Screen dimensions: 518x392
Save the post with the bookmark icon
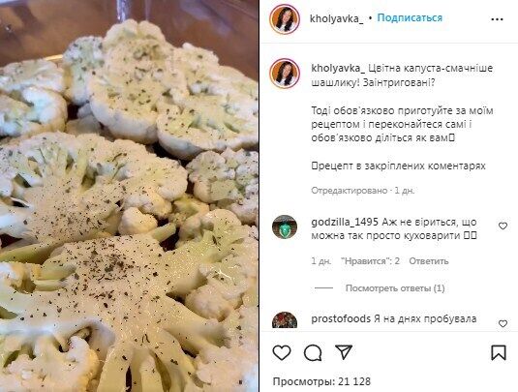tap(499, 352)
